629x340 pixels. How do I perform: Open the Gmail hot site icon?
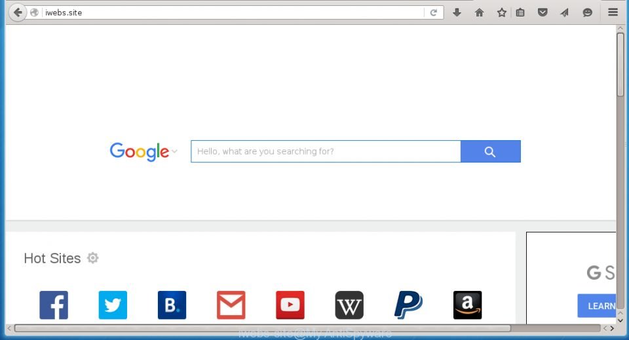point(231,305)
